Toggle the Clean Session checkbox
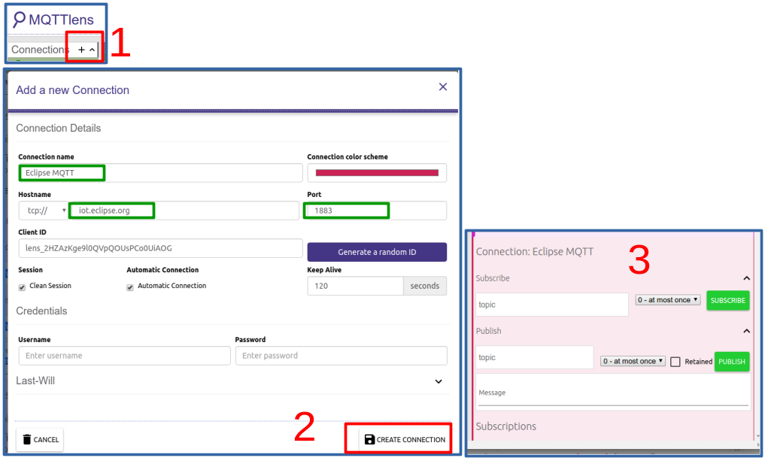Viewport: 768px width, 461px height. point(22,287)
